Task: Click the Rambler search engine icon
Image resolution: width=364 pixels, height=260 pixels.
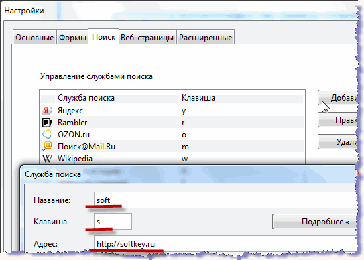Action: 47,123
